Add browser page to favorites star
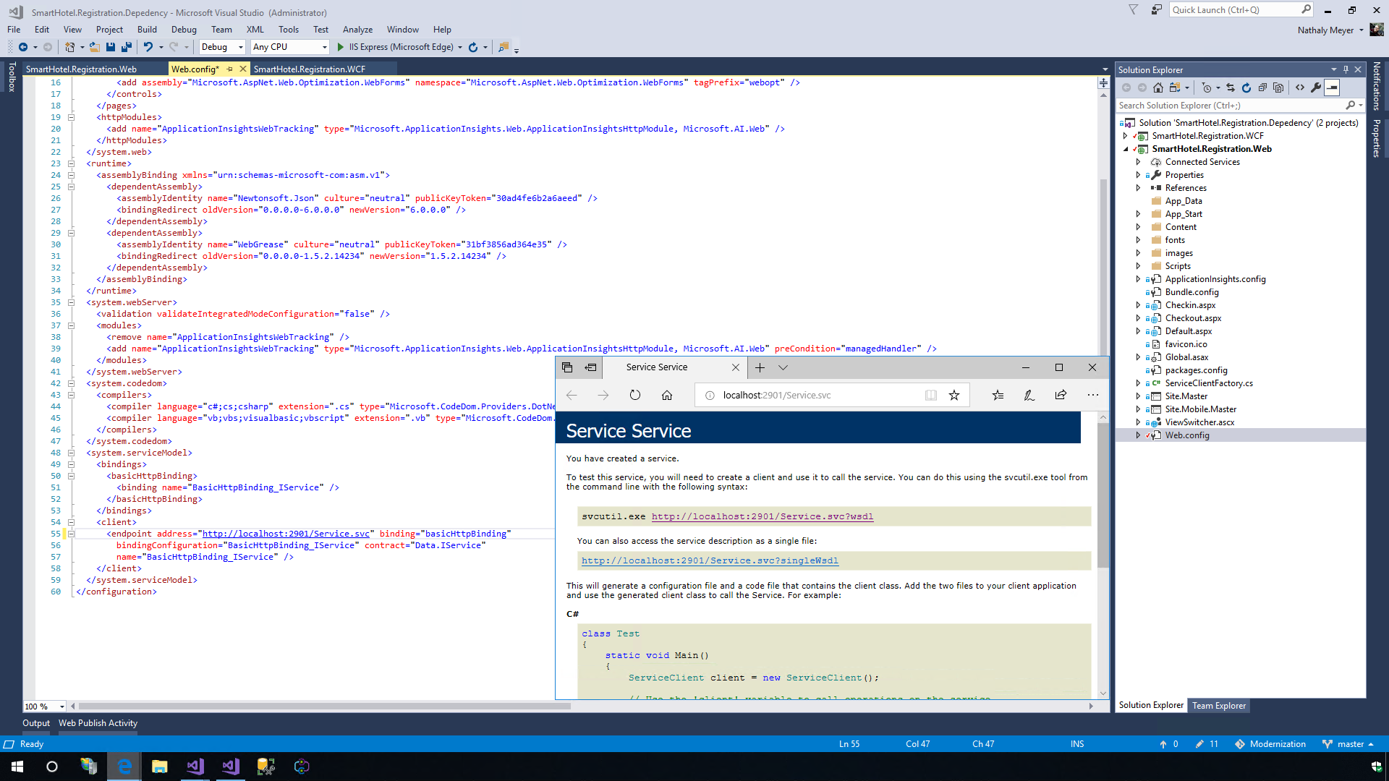This screenshot has height=781, width=1389. 954,395
